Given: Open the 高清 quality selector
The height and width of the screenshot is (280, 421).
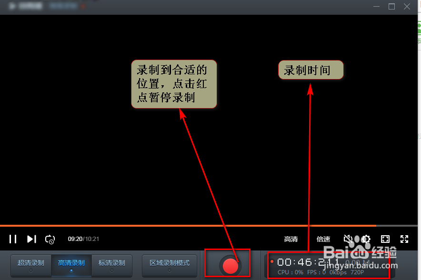Looking at the screenshot, I should pyautogui.click(x=291, y=239).
